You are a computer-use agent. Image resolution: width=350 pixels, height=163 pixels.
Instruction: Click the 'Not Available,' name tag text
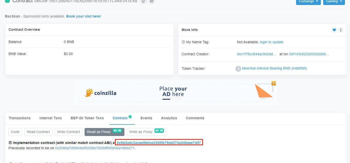pos(248,42)
